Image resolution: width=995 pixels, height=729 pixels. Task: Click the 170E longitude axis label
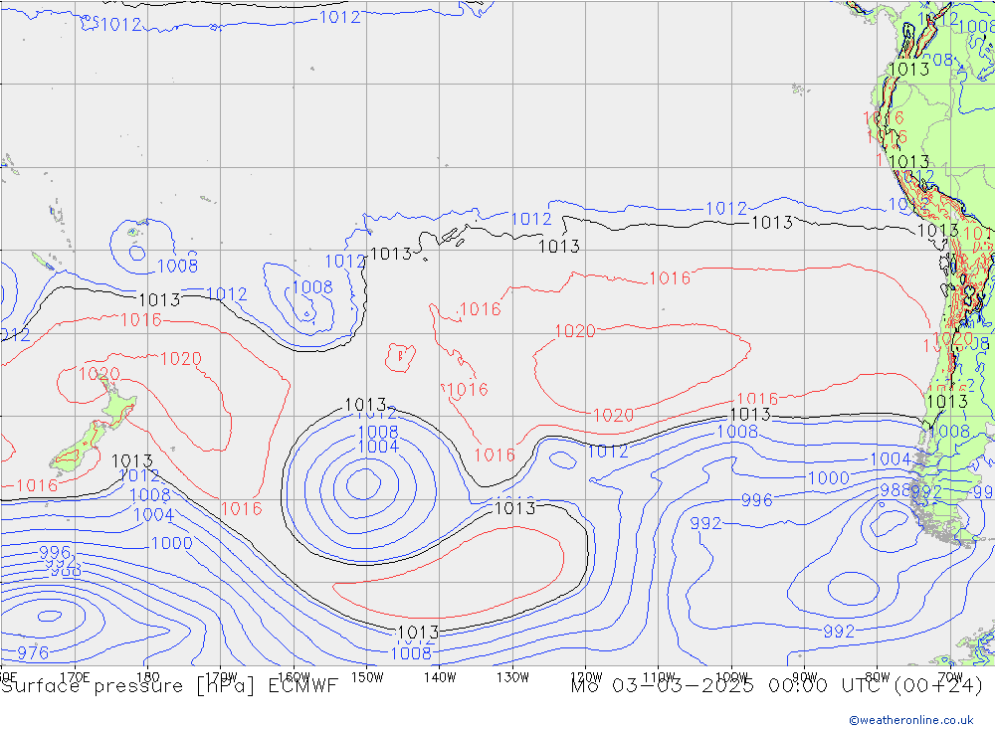pos(75,676)
